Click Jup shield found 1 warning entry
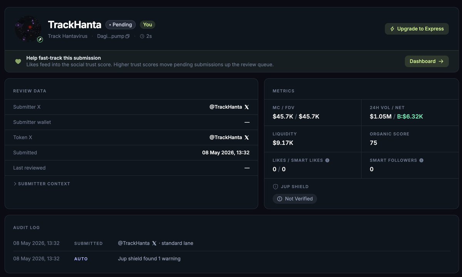 click(x=149, y=259)
